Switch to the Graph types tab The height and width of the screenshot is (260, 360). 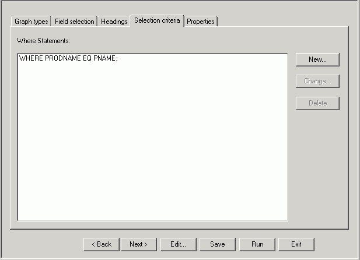pyautogui.click(x=31, y=22)
